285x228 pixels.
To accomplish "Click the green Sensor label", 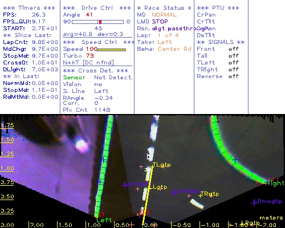I will (x=74, y=78).
